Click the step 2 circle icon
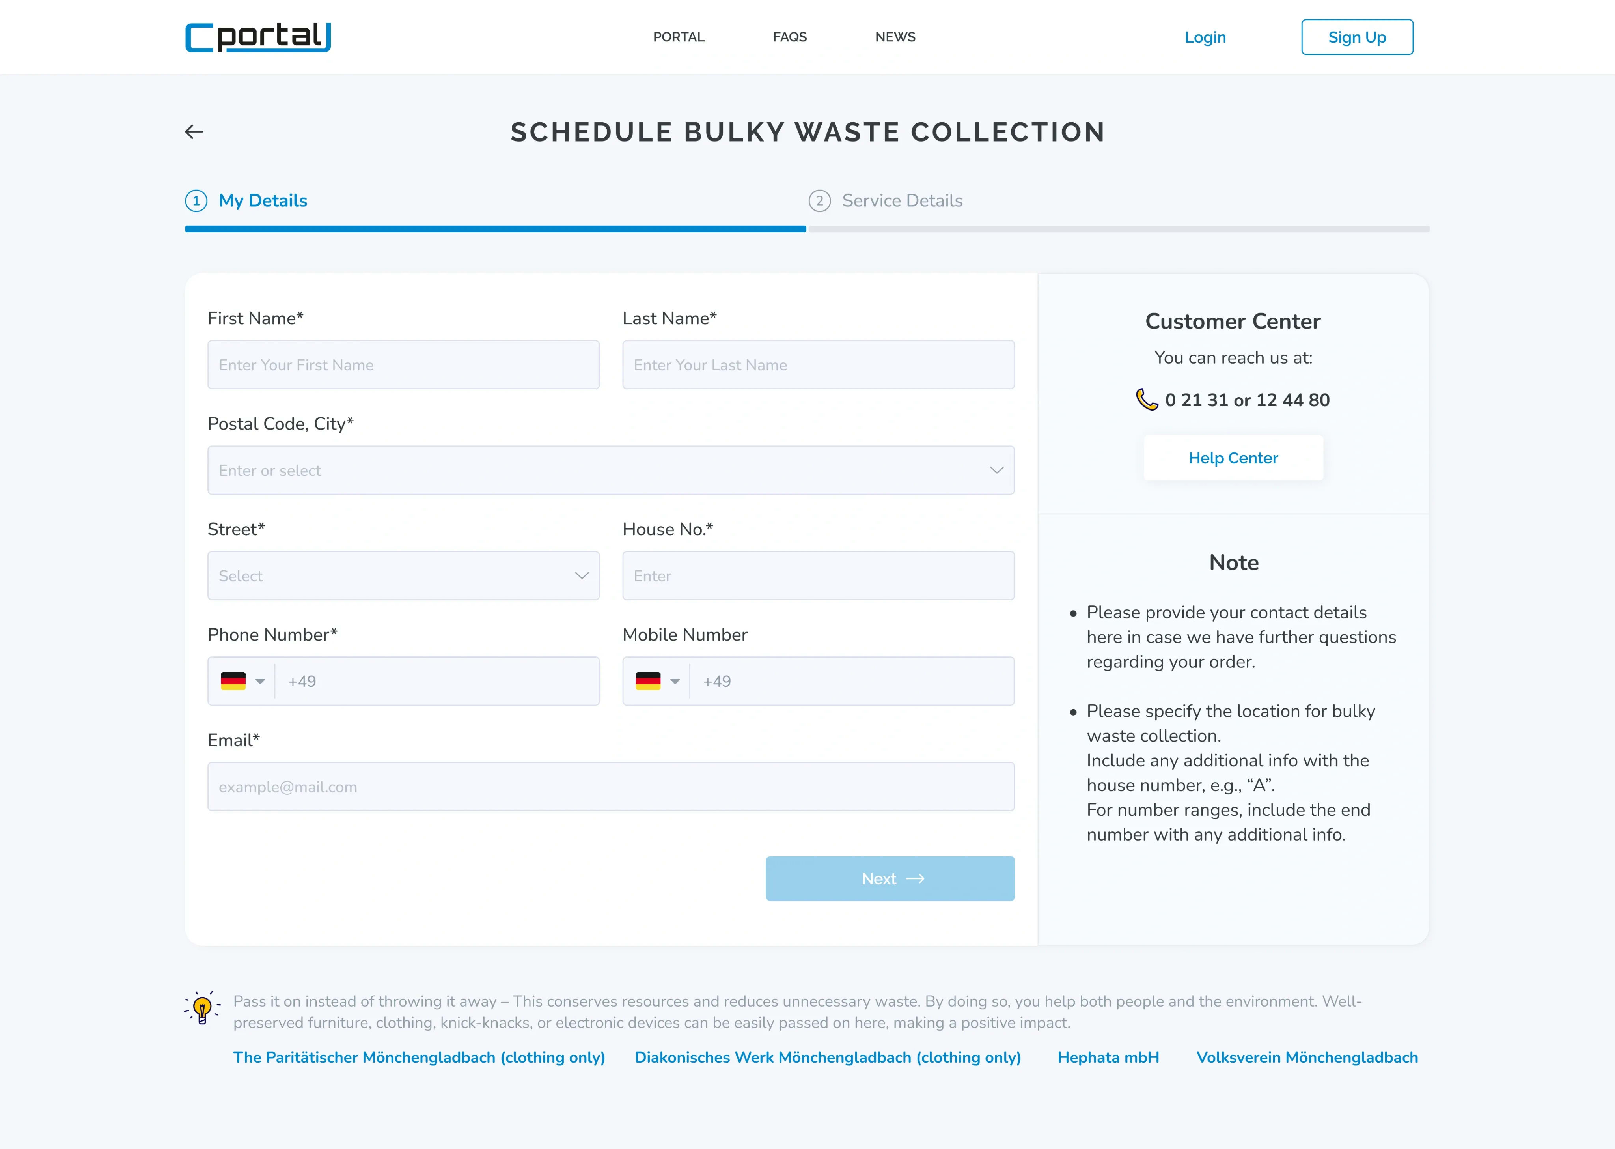Screen dimensions: 1615x1149 819,201
